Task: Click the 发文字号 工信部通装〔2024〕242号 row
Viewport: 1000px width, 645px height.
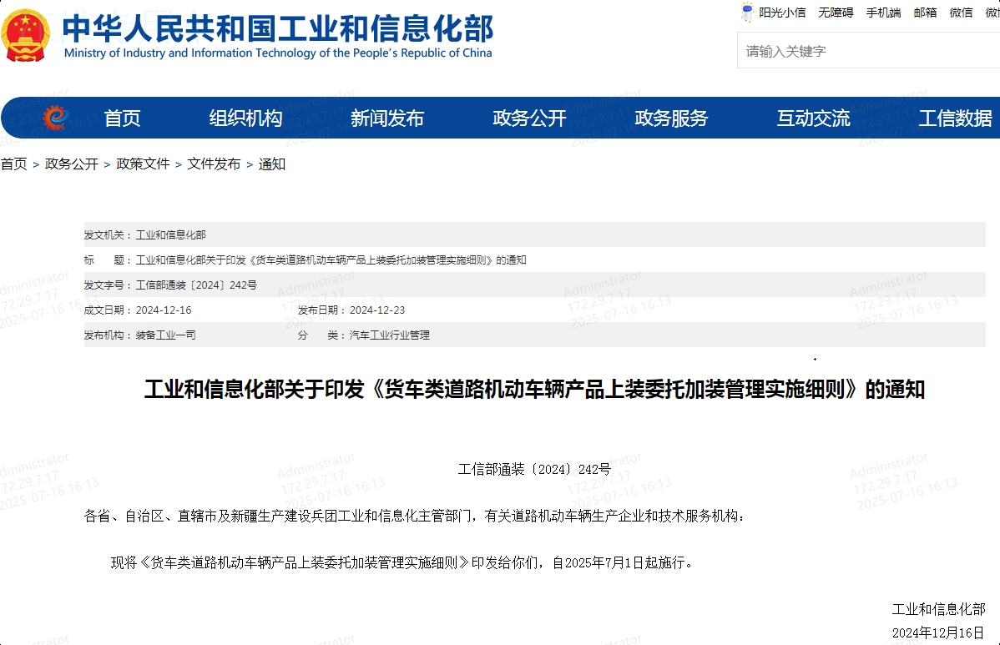Action: point(534,285)
